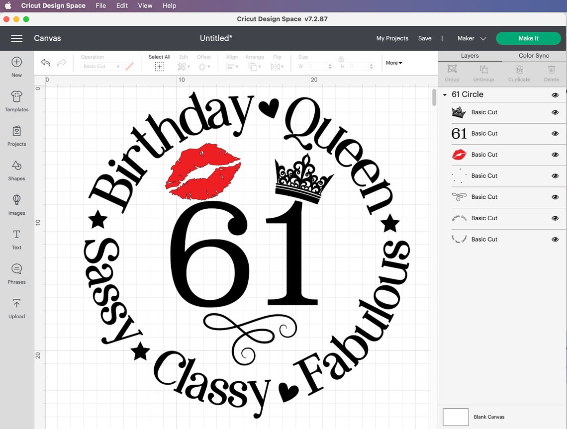Open the Images panel

[16, 204]
